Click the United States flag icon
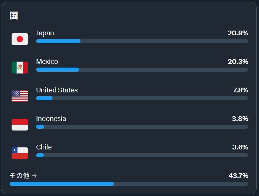259x196 pixels. click(20, 96)
